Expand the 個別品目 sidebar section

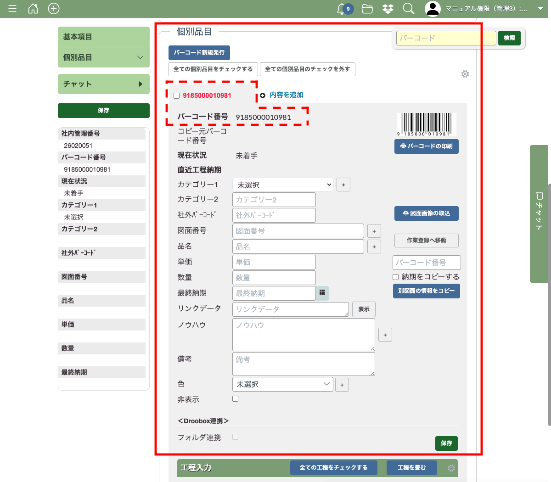tap(104, 57)
